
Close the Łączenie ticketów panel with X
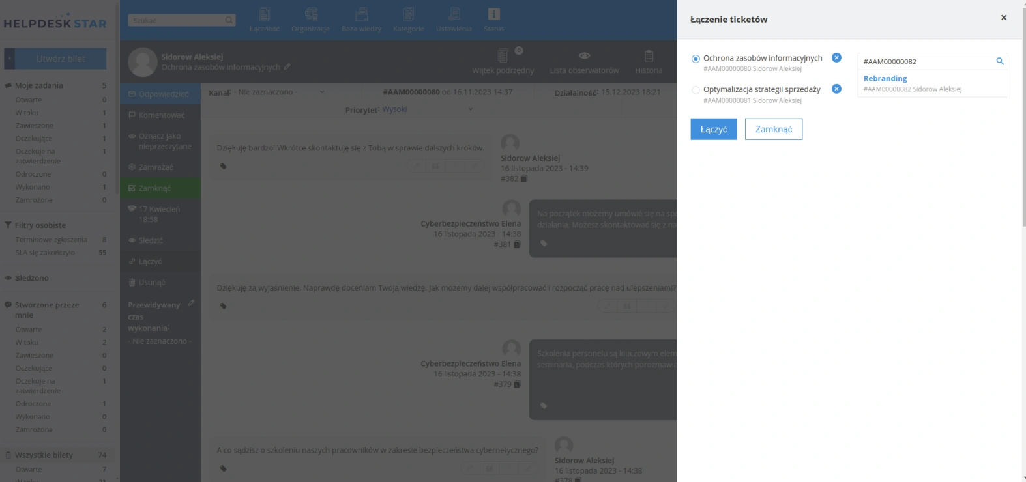[x=1004, y=18]
